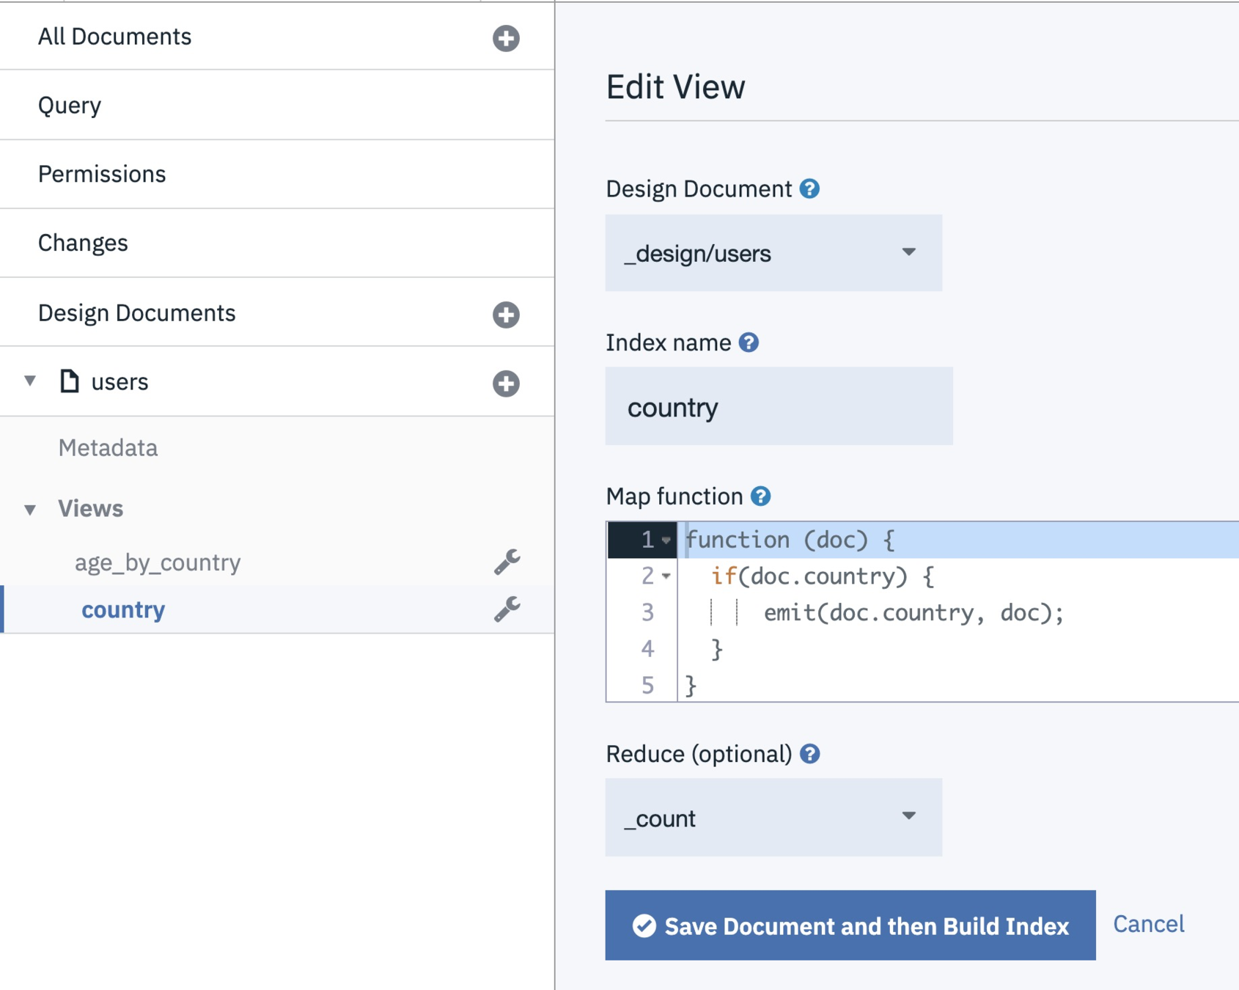Click wrench icon for country view
Viewport: 1239px width, 990px height.
(507, 609)
